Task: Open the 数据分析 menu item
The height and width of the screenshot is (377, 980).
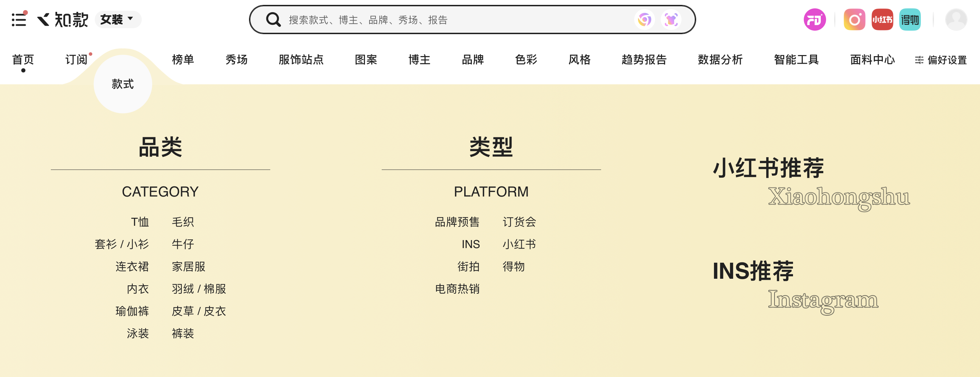Action: (720, 59)
